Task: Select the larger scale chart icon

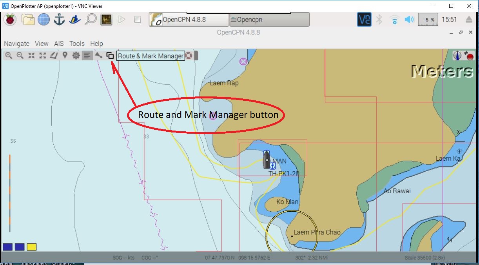Action: pyautogui.click(x=42, y=55)
